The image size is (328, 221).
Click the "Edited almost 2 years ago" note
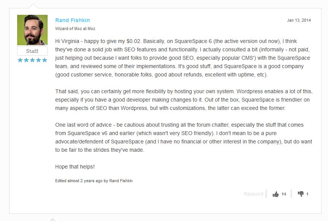pyautogui.click(x=94, y=181)
